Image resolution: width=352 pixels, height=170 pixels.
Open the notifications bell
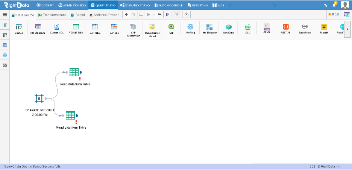[x=334, y=5]
